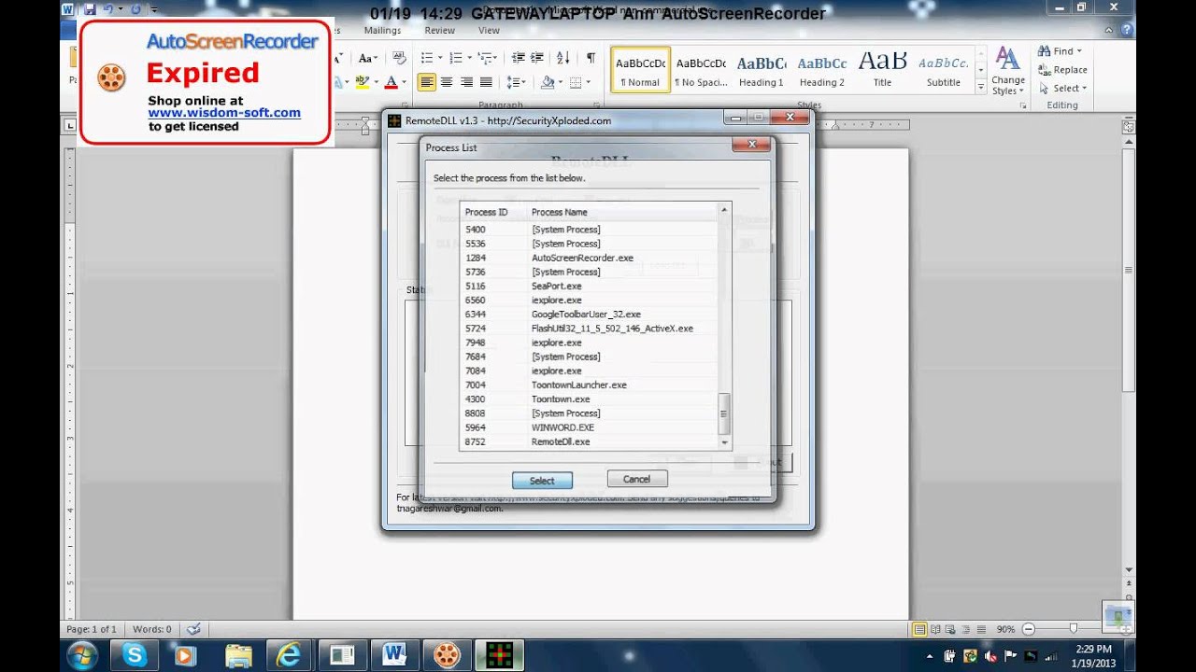Decrease zoom with minus button

click(x=1028, y=629)
